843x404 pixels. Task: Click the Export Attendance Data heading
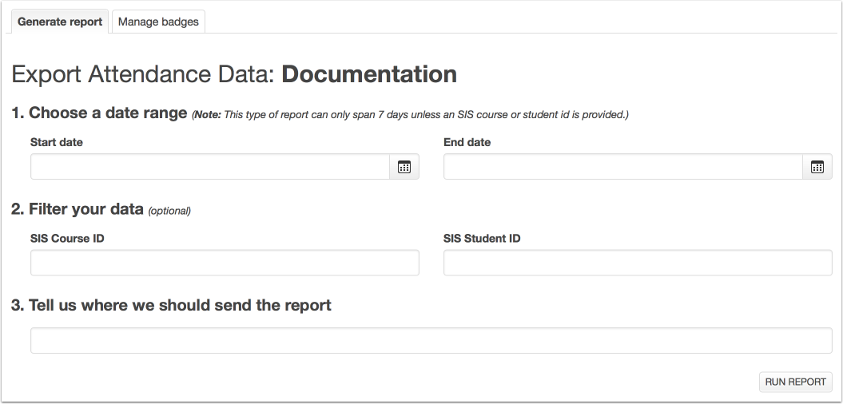[x=234, y=74]
